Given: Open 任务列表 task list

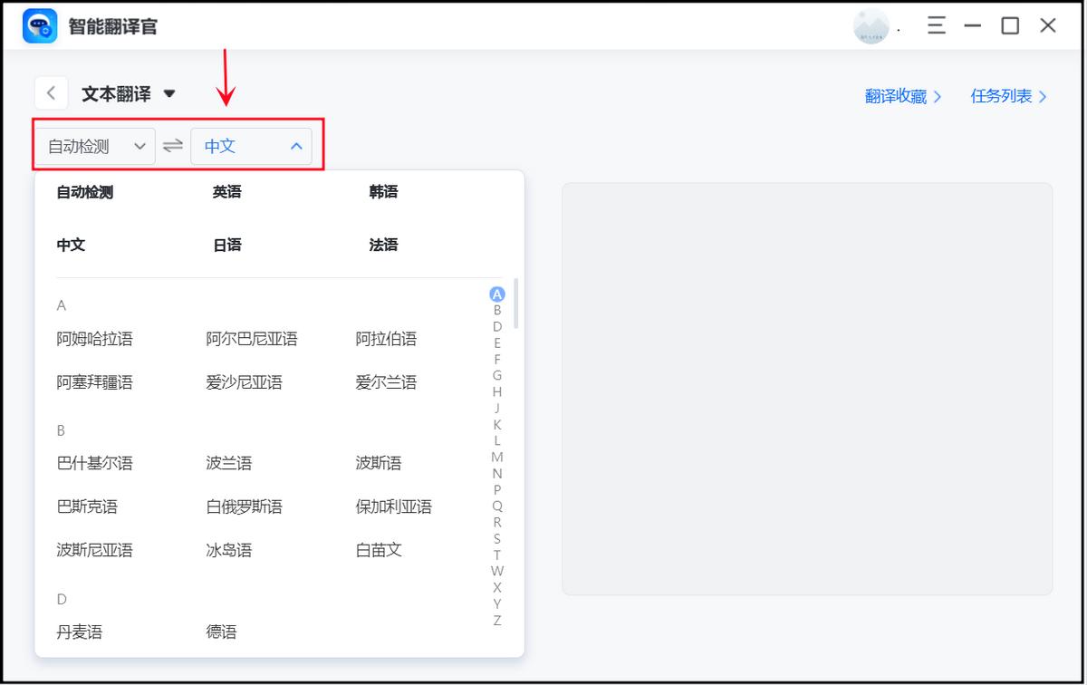Looking at the screenshot, I should (1003, 96).
